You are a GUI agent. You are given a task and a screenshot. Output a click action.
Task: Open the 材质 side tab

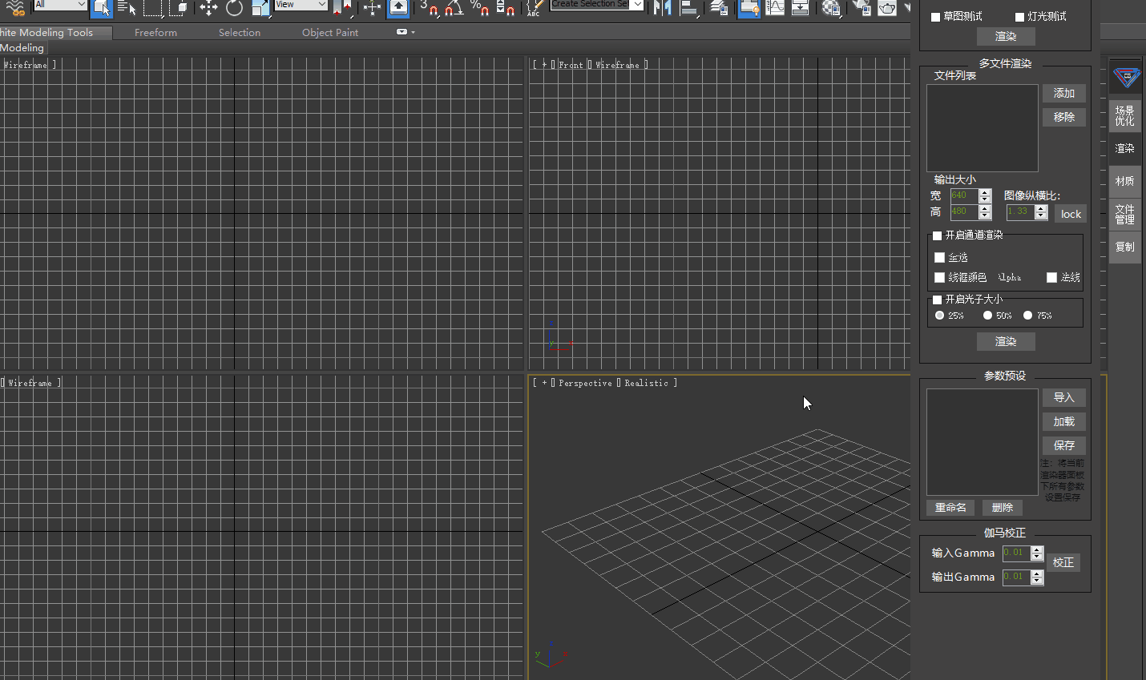pos(1124,181)
